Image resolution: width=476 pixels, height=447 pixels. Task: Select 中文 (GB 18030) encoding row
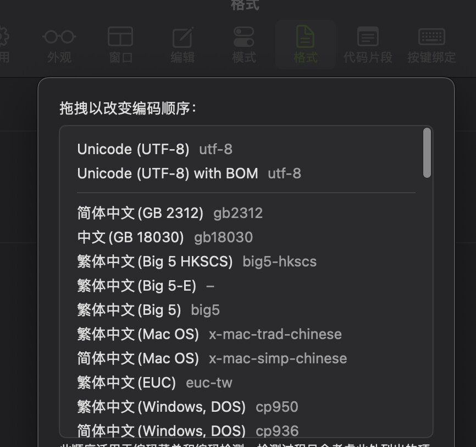pyautogui.click(x=246, y=237)
